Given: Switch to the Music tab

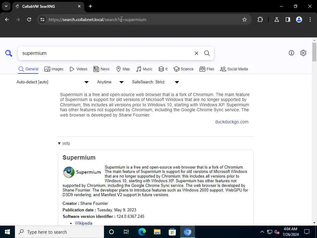Looking at the screenshot, I should 144,69.
